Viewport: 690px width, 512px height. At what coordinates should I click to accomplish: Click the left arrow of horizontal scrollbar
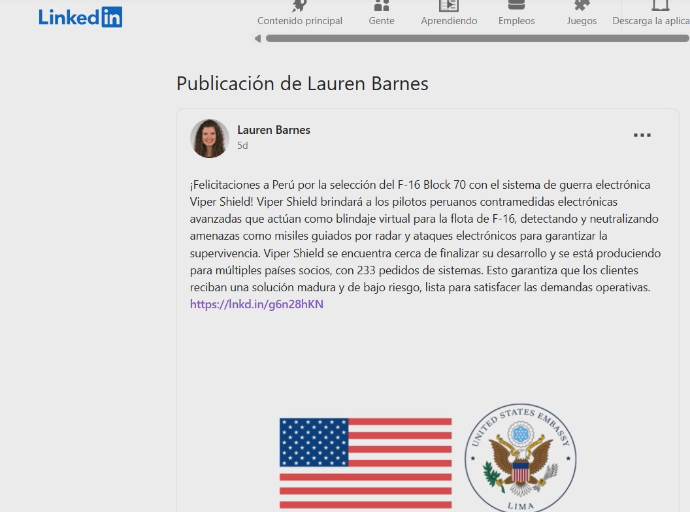(258, 39)
